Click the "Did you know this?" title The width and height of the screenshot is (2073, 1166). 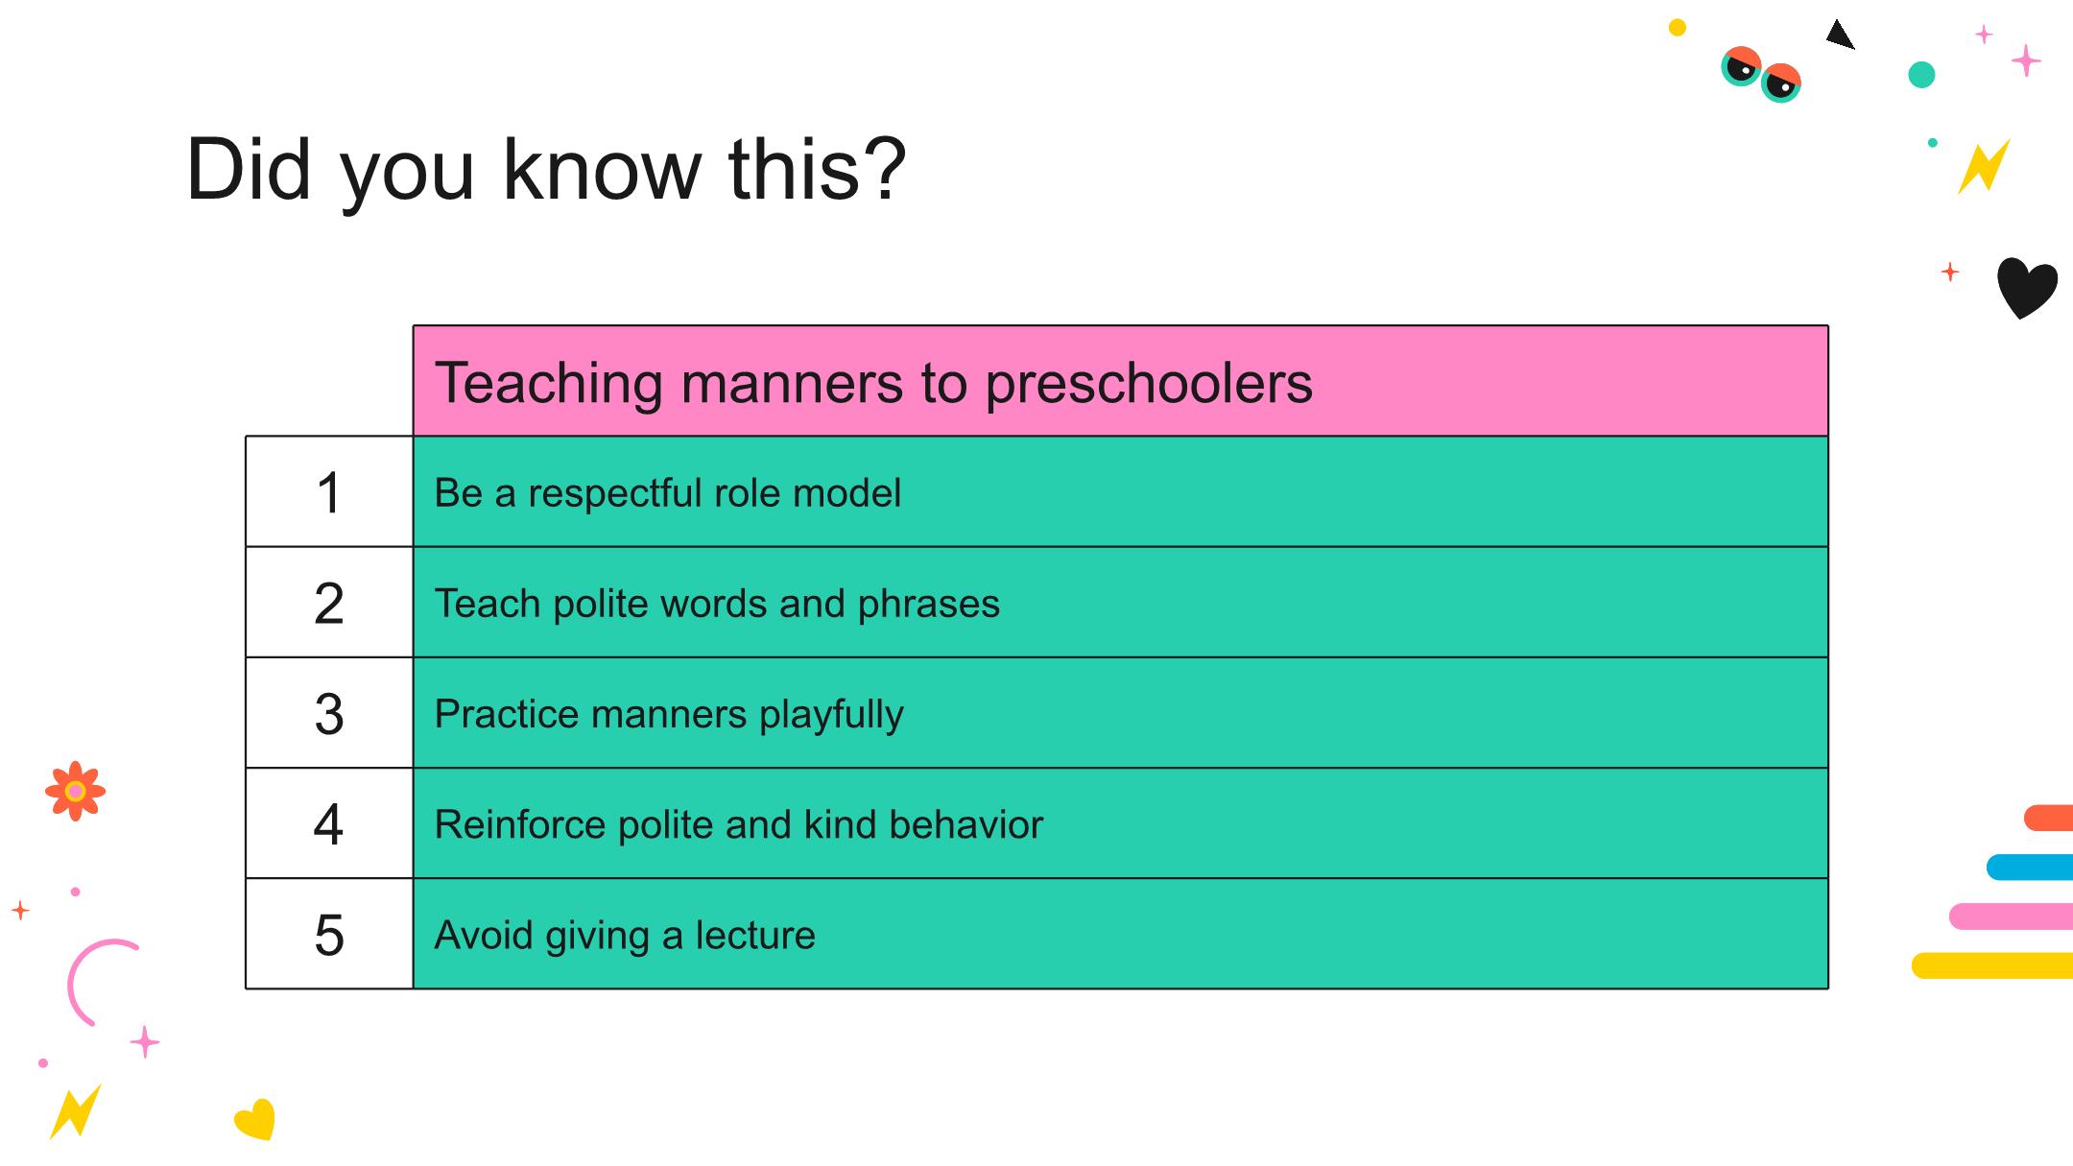tap(545, 170)
